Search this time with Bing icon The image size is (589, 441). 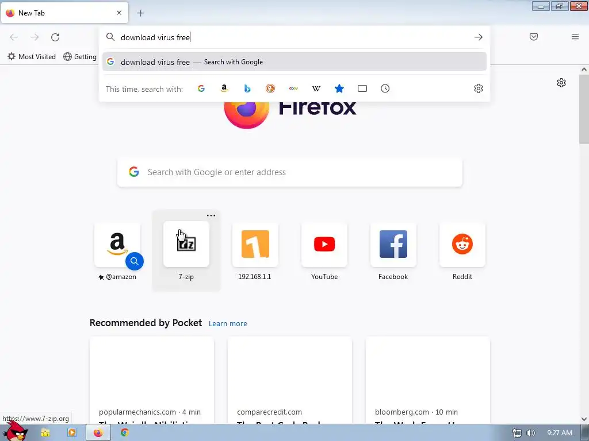click(x=247, y=88)
